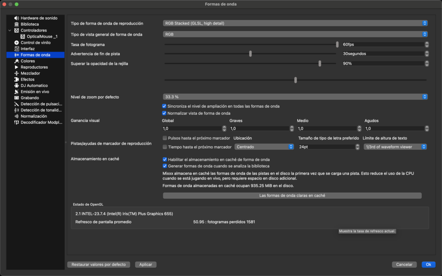Viewport: 442px width, 276px height.
Task: Click the DJ Automatico robot icon
Action: pyautogui.click(x=16, y=86)
